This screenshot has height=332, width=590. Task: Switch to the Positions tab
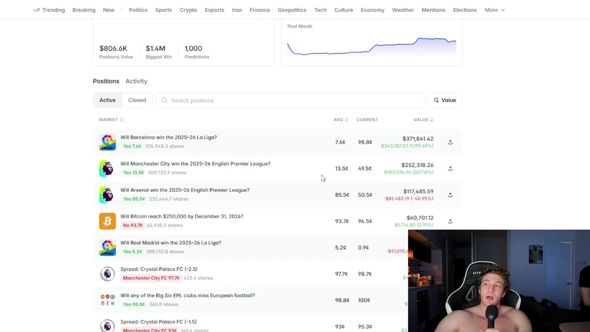(106, 81)
